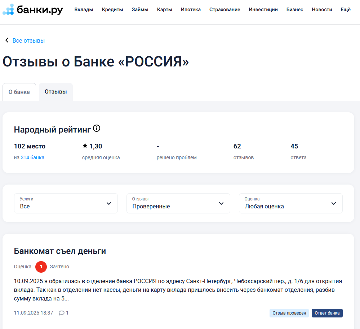
Task: Click the back chevron next to Все отзывы
Action: 6,40
